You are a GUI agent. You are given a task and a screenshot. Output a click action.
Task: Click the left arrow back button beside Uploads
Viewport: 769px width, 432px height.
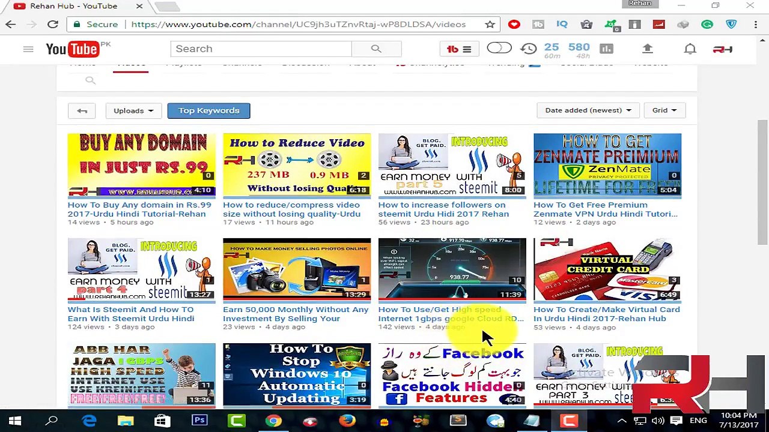[x=82, y=110]
